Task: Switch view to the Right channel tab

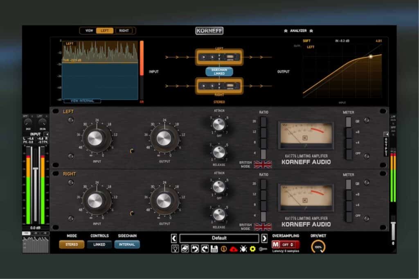Action: click(124, 31)
